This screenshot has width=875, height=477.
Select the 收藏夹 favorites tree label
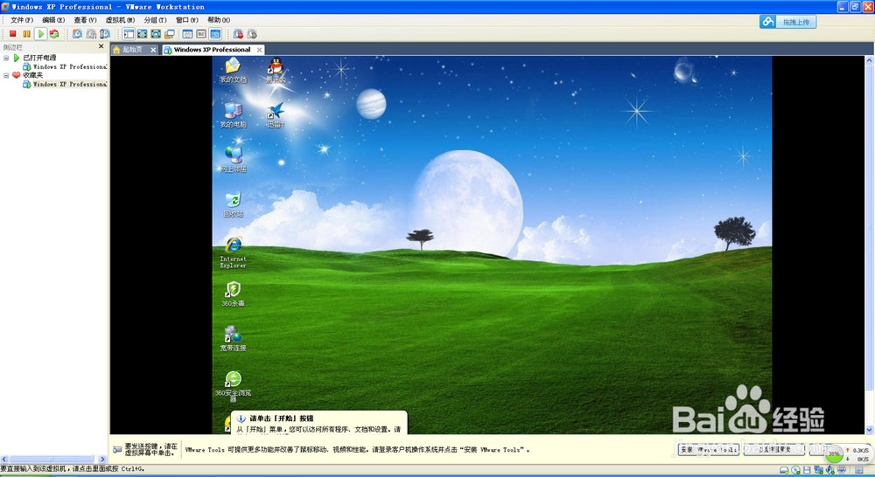33,75
